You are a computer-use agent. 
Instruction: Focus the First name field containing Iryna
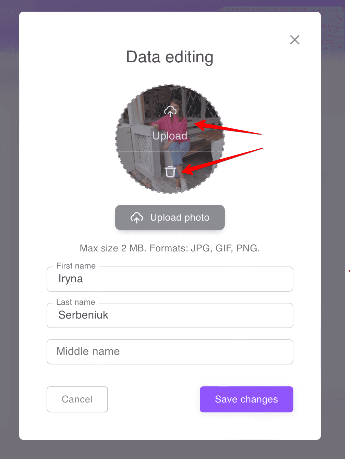pos(170,279)
